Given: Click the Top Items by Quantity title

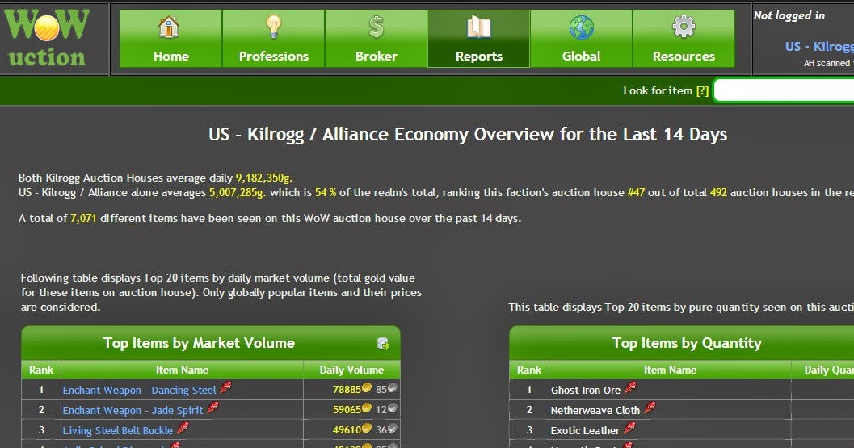Looking at the screenshot, I should tap(687, 344).
